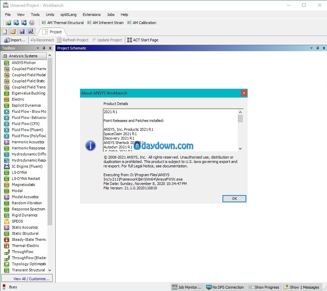This screenshot has height=291, width=327.
Task: Click Reconnect in the toolbar
Action: coord(42,40)
